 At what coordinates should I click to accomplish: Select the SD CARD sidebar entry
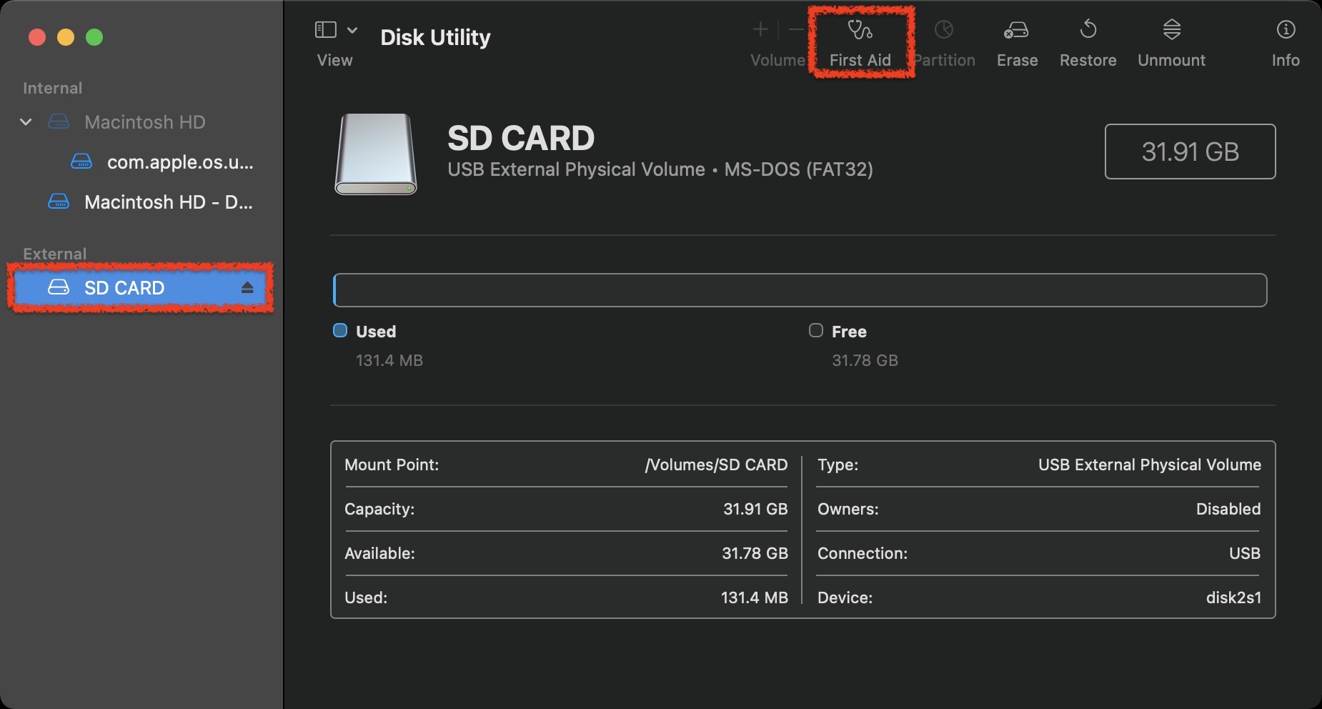click(125, 288)
